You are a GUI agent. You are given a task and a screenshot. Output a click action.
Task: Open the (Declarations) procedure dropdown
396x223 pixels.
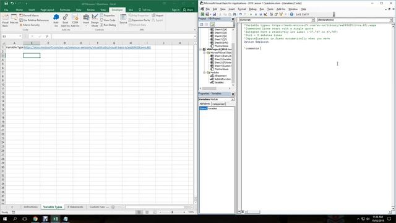391,20
